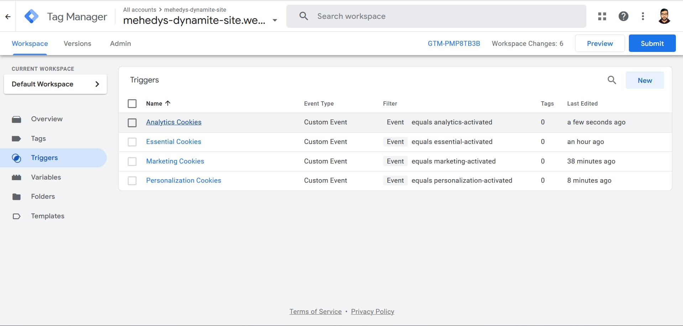Screen dimensions: 683x326
Task: Click the Last Edited column header
Action: pyautogui.click(x=582, y=103)
